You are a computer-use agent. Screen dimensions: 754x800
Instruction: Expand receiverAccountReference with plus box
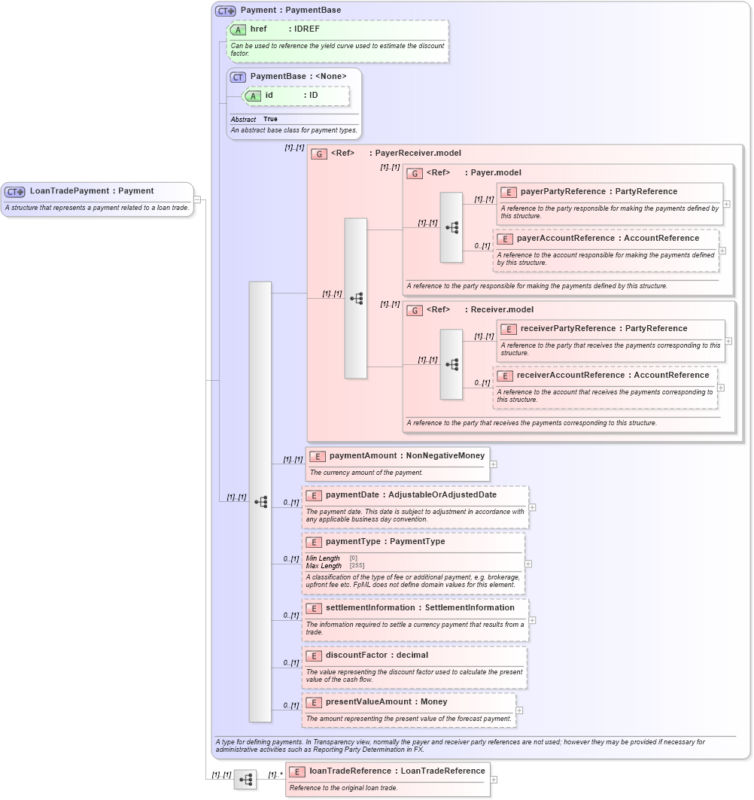click(x=720, y=388)
